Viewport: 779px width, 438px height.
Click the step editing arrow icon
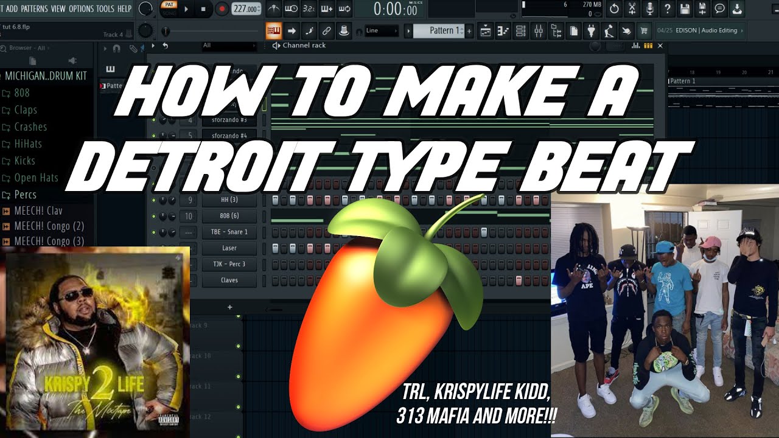[x=292, y=30]
